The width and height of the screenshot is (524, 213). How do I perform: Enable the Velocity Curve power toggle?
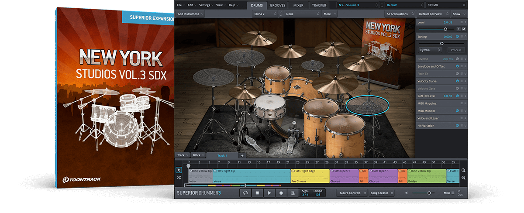click(457, 81)
